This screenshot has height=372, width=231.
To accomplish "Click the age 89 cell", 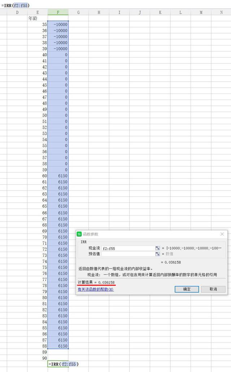I will point(38,352).
